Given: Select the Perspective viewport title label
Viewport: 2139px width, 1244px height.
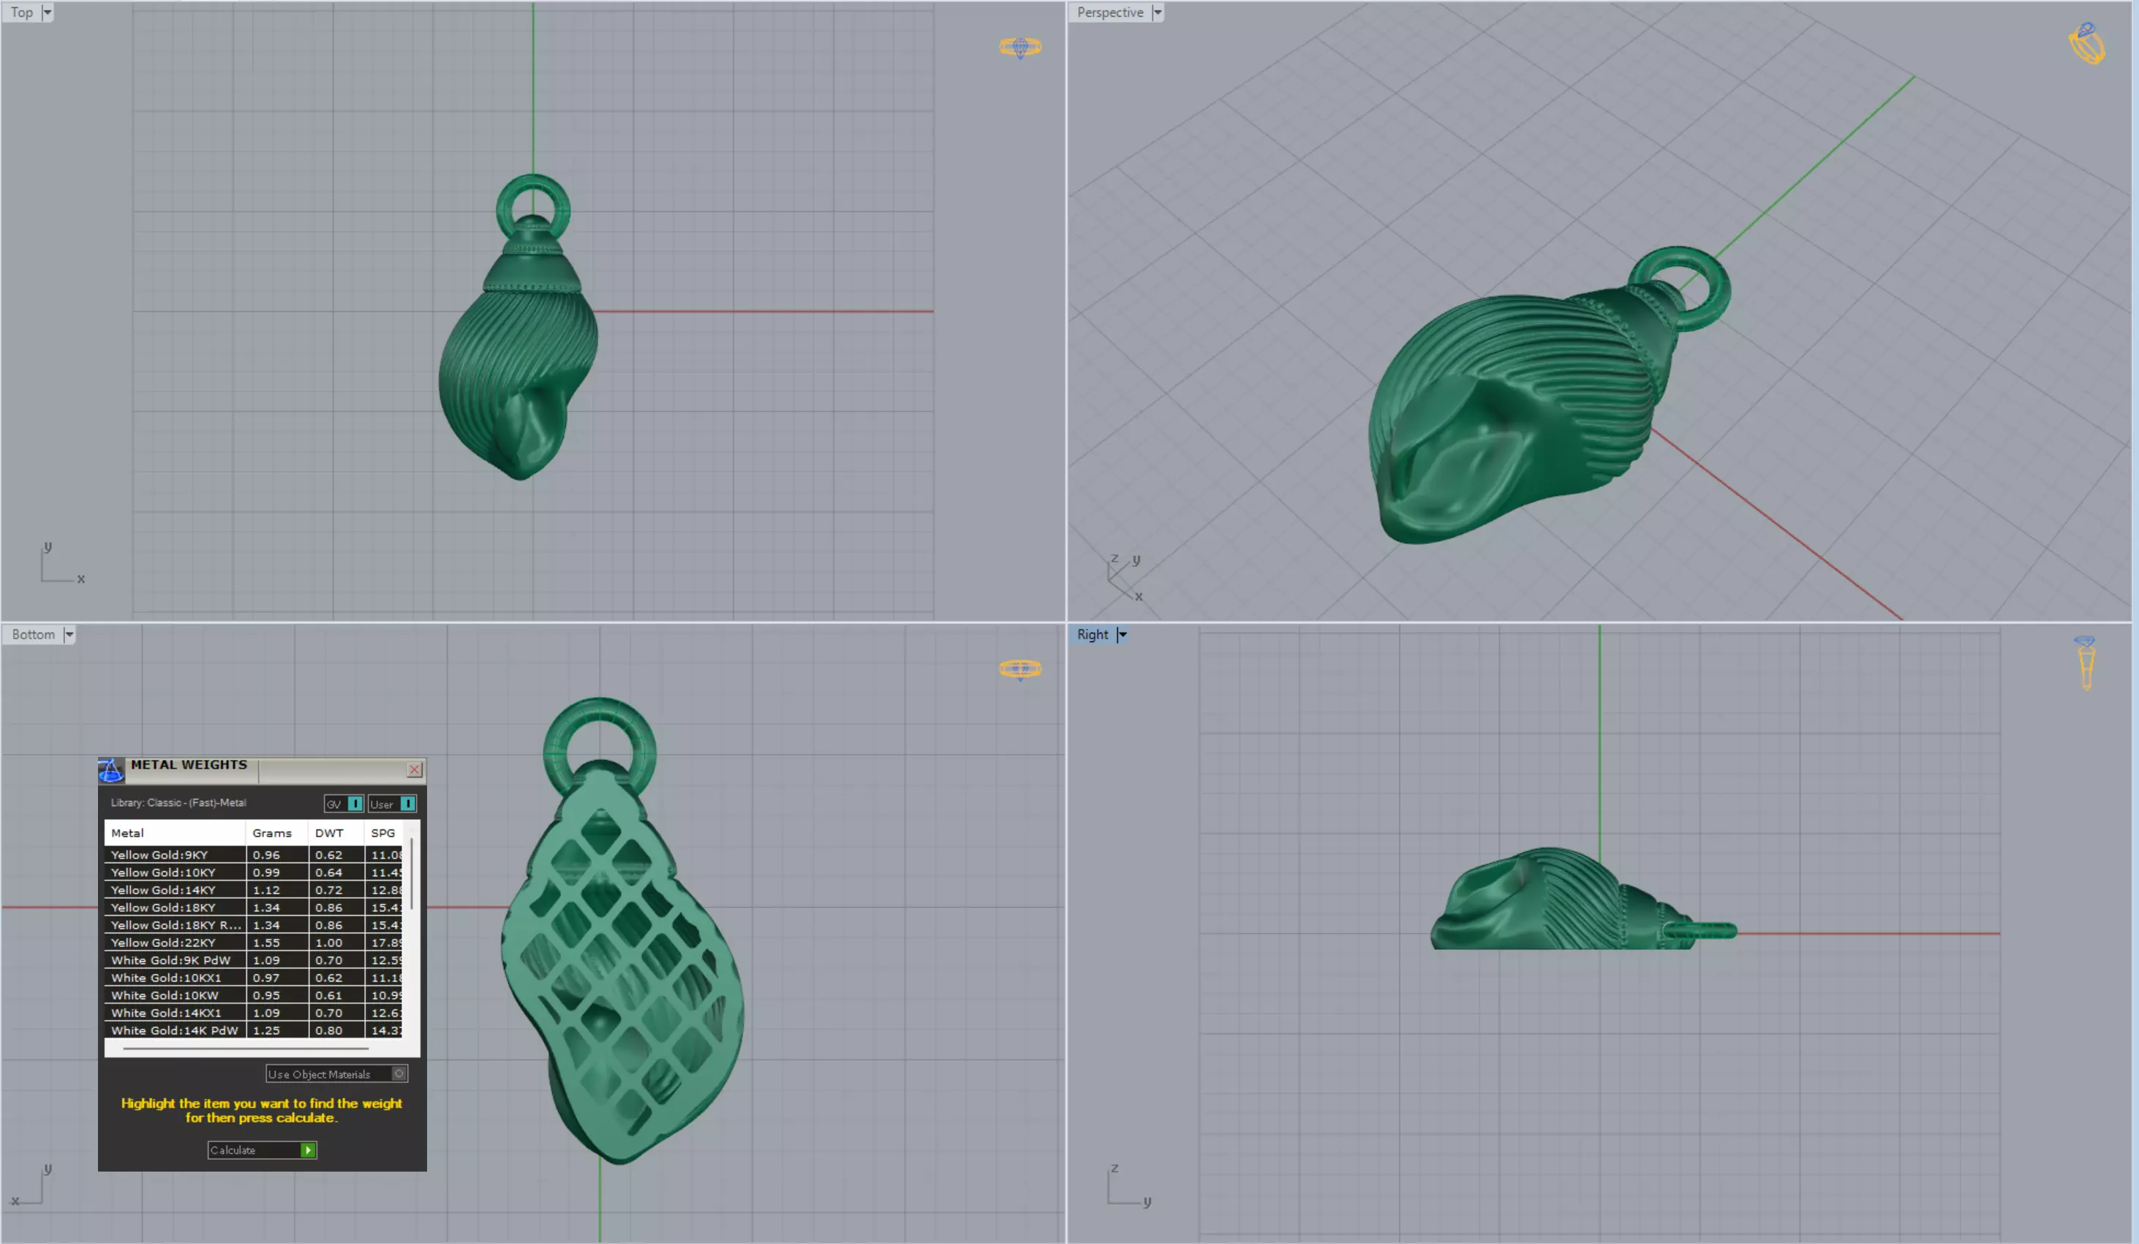Looking at the screenshot, I should pos(1109,12).
